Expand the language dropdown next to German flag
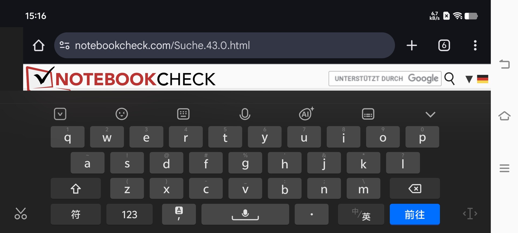The width and height of the screenshot is (518, 233). (x=469, y=79)
